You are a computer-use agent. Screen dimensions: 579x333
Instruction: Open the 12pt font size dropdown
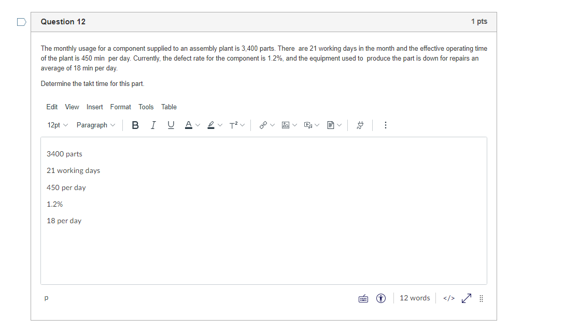point(57,125)
